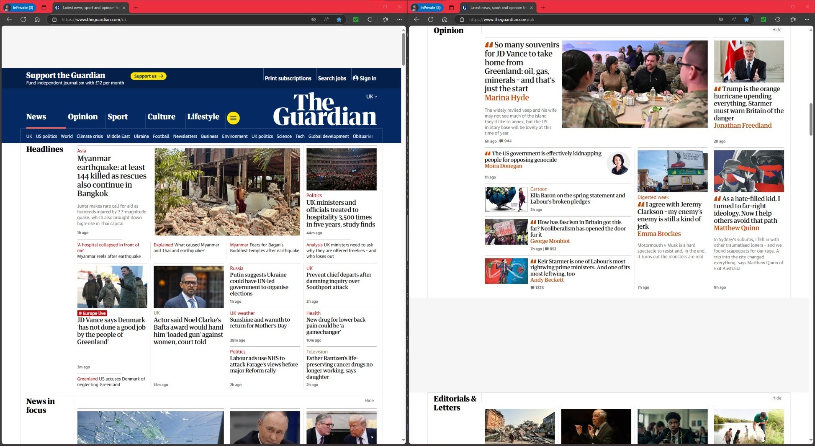Click the Search jobs link
The height and width of the screenshot is (446, 815).
click(x=332, y=78)
